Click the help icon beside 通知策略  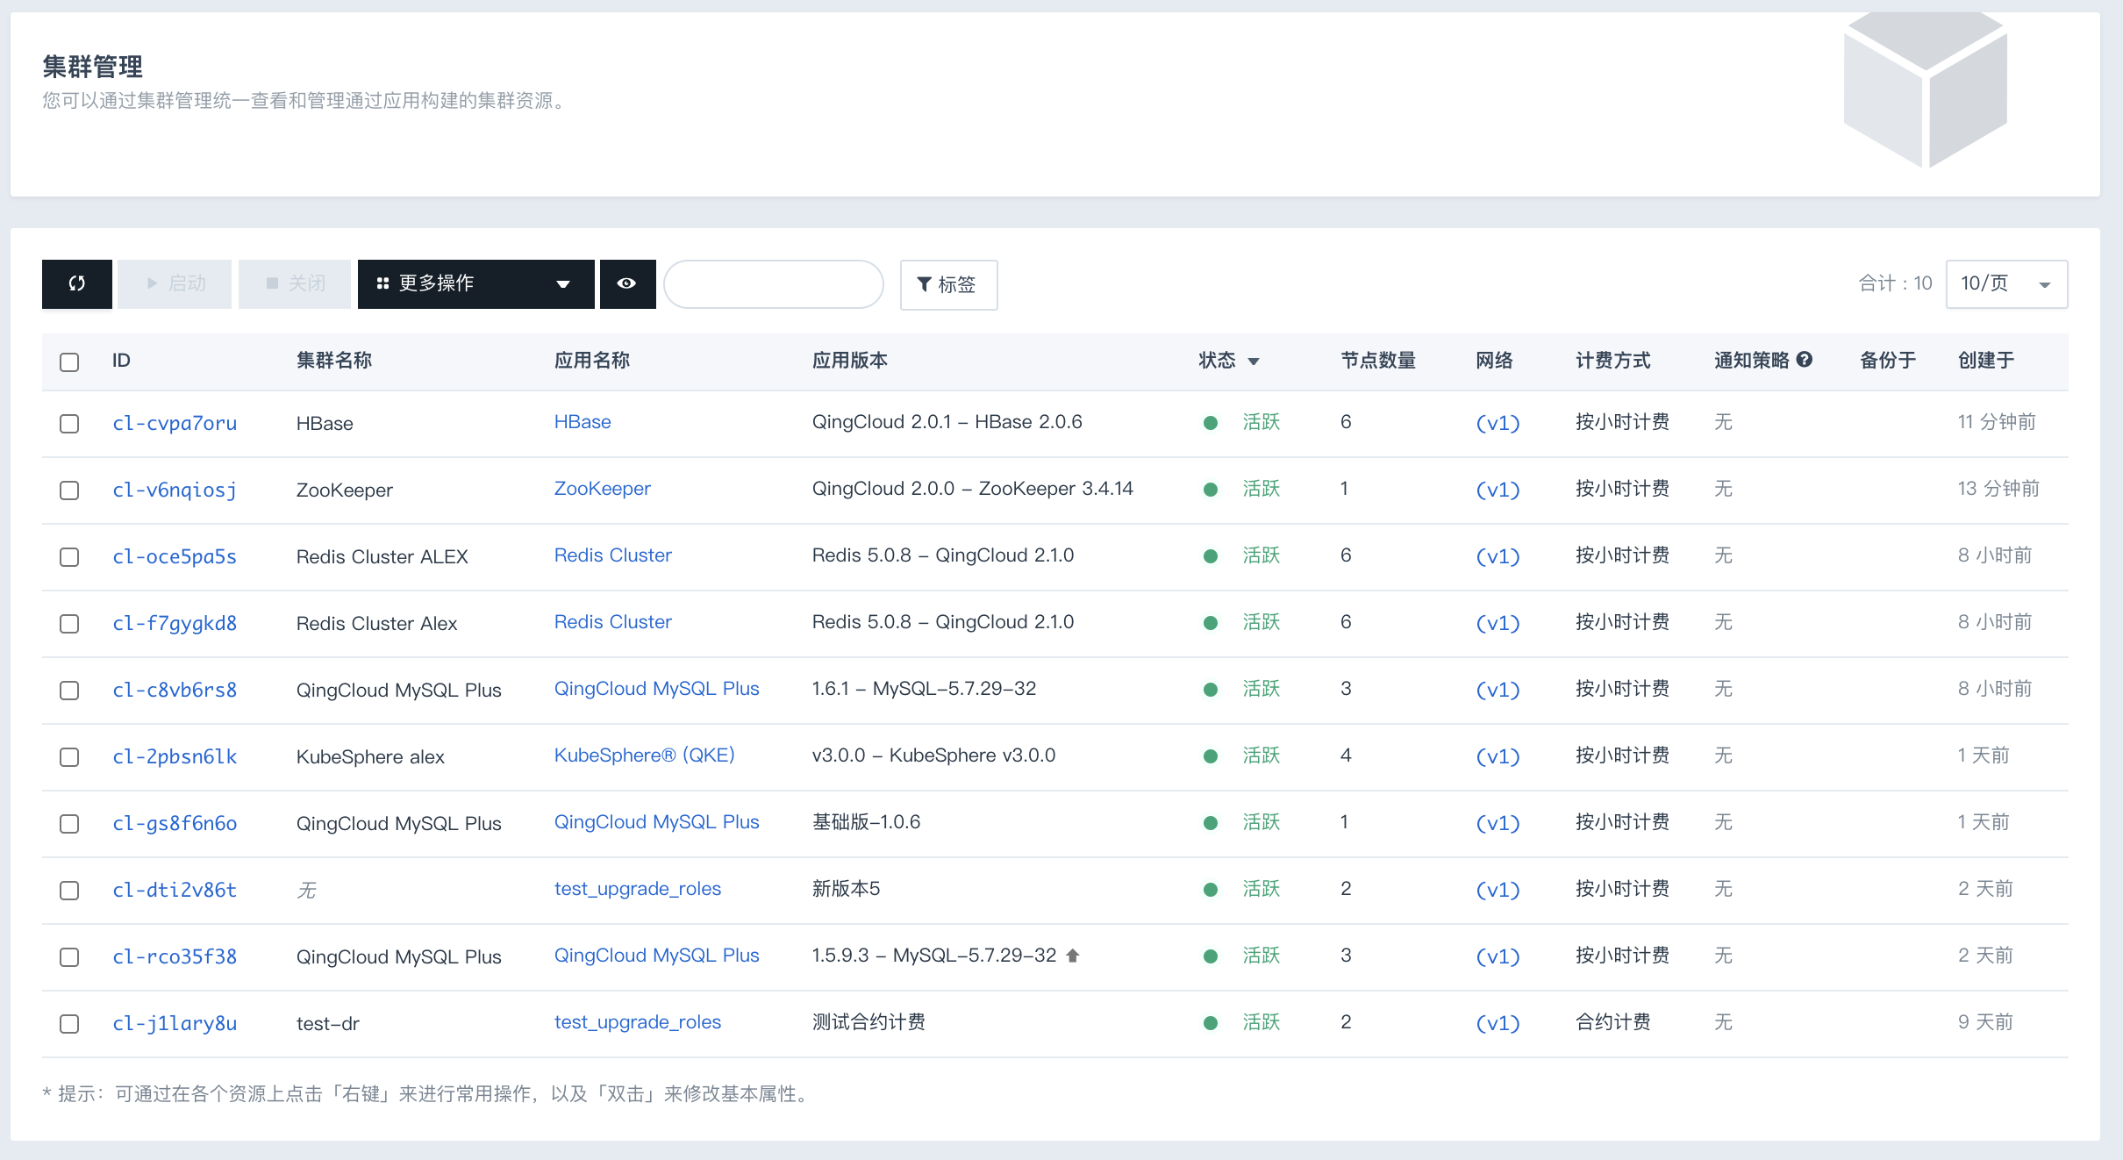1805,359
